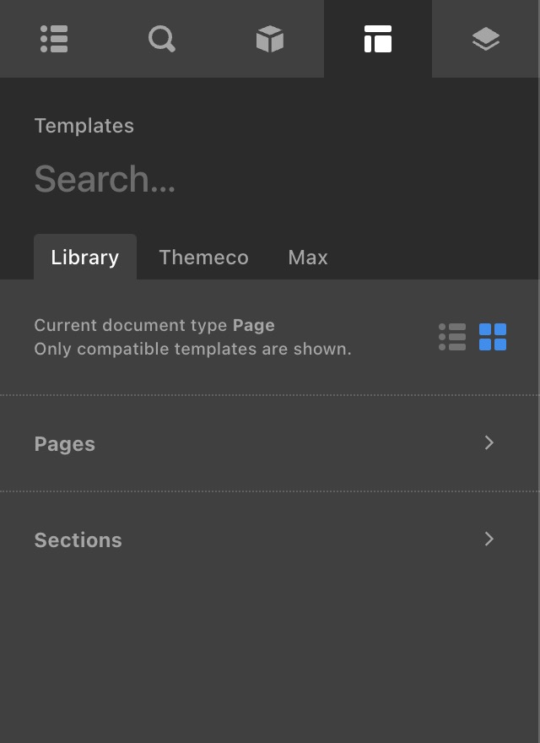Expand the Pages chevron arrow
The height and width of the screenshot is (743, 540).
(x=489, y=443)
